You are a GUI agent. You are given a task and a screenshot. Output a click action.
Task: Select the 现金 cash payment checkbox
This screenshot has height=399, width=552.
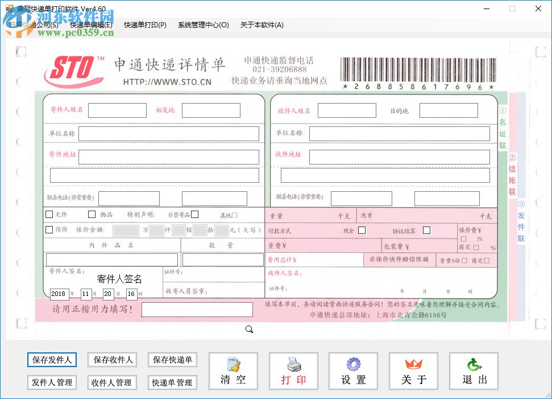(362, 230)
